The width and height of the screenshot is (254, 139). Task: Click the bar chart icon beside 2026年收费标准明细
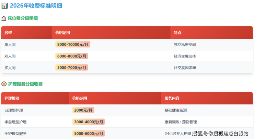tap(4, 6)
